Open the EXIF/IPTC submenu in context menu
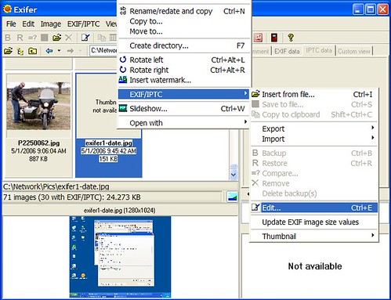 (x=183, y=94)
